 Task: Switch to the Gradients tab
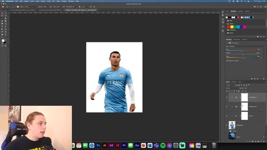[x=240, y=11]
